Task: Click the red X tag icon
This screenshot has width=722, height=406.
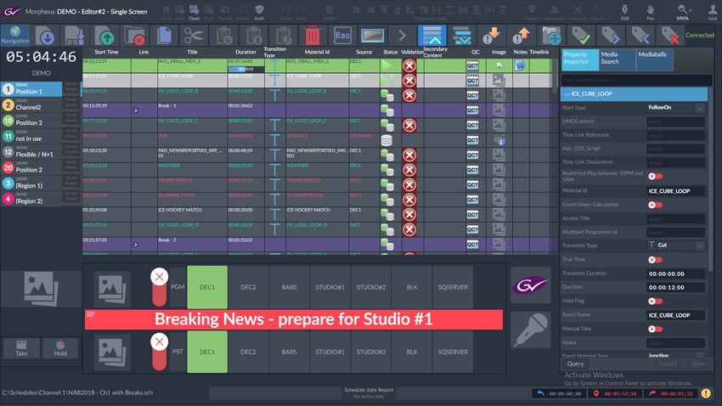Action: (670, 36)
